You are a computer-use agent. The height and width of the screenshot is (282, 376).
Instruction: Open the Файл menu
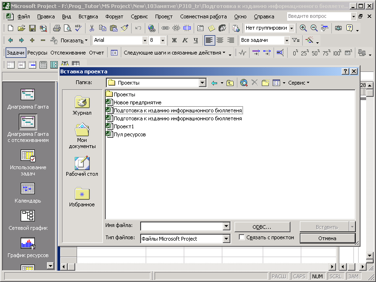pos(23,16)
